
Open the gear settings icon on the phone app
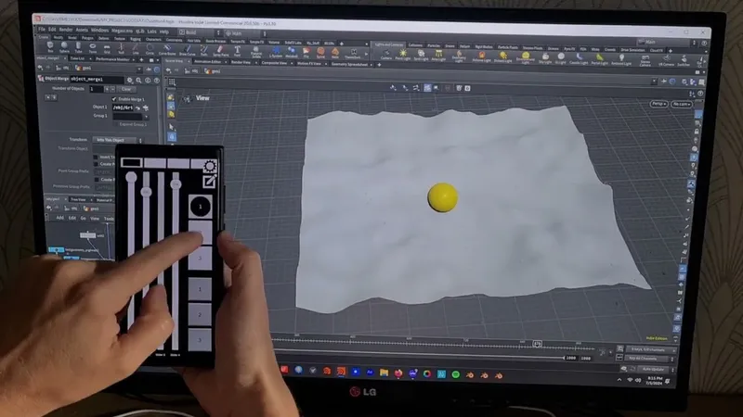(210, 166)
